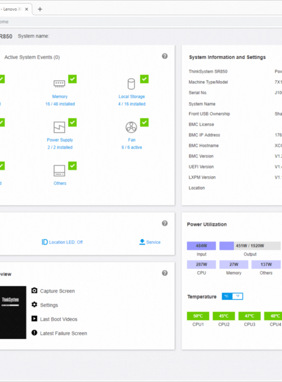282x382 pixels.
Task: Open the Fan link
Action: coord(132,140)
